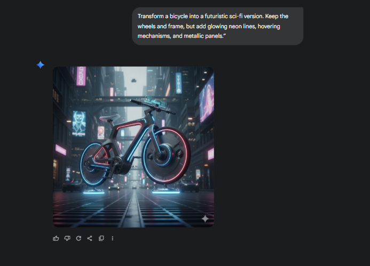Click the blue Gemini sparkle icon
The width and height of the screenshot is (370, 266).
coord(41,65)
